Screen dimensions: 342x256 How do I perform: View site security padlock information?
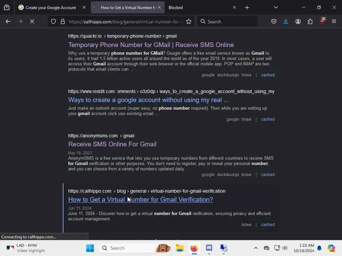click(63, 22)
